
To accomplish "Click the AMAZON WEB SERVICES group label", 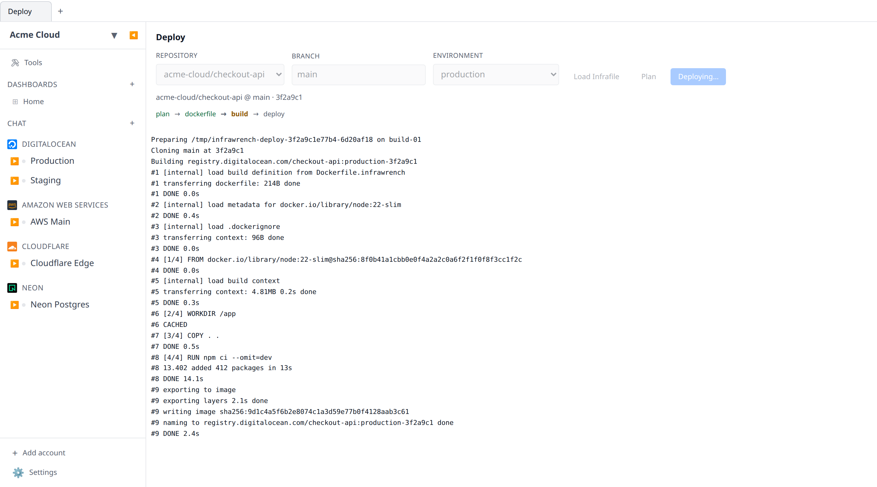I will [x=65, y=205].
